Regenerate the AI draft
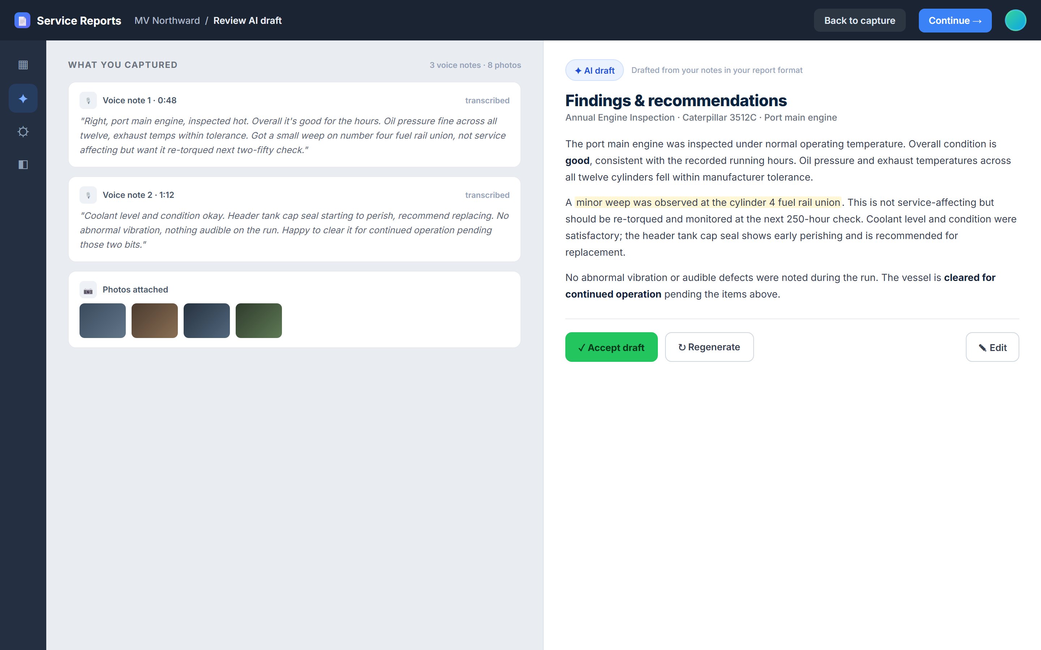1041x650 pixels. (709, 347)
